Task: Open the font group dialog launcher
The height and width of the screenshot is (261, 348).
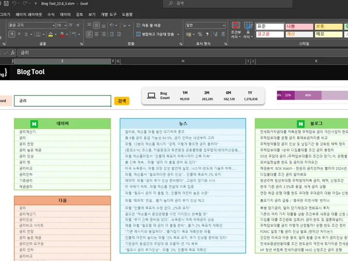Action: click(x=81, y=44)
